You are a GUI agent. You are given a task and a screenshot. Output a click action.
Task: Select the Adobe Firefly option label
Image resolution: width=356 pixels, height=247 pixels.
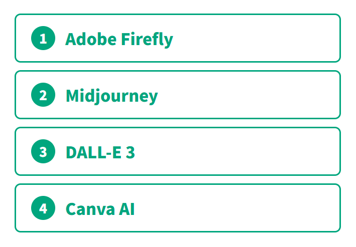[x=119, y=39]
